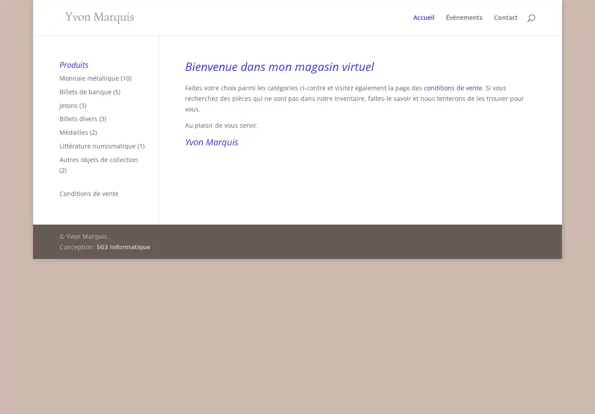Visit the SG3 Informatique footer link
595x414 pixels.
click(123, 247)
